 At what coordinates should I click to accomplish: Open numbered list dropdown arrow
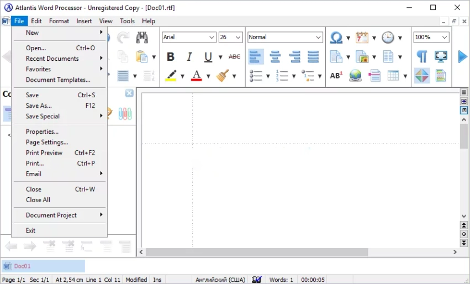tap(294, 76)
